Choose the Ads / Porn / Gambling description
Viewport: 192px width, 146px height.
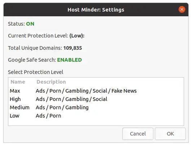point(62,107)
